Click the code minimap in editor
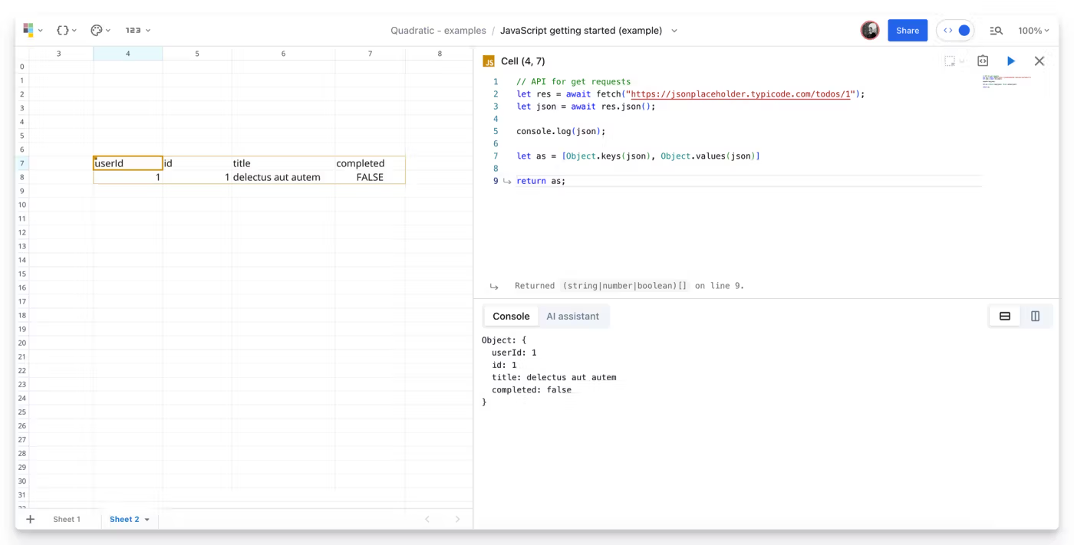 coord(1006,81)
